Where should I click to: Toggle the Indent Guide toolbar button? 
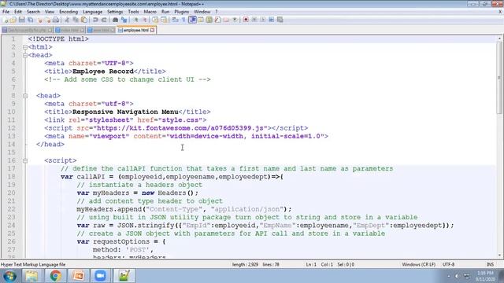pos(192,20)
